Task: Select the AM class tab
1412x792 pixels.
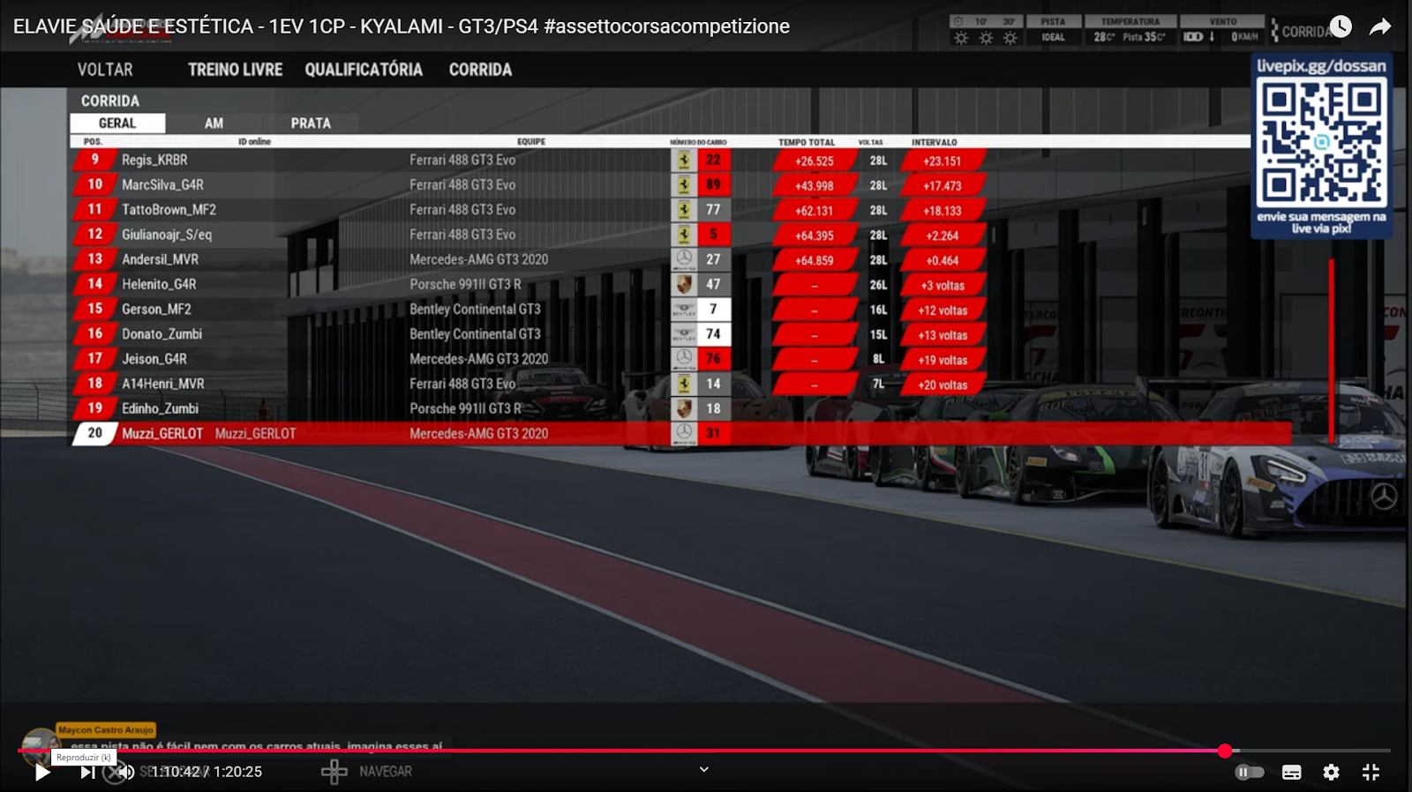Action: 214,123
